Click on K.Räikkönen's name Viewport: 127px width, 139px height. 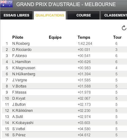pyautogui.click(x=22, y=111)
